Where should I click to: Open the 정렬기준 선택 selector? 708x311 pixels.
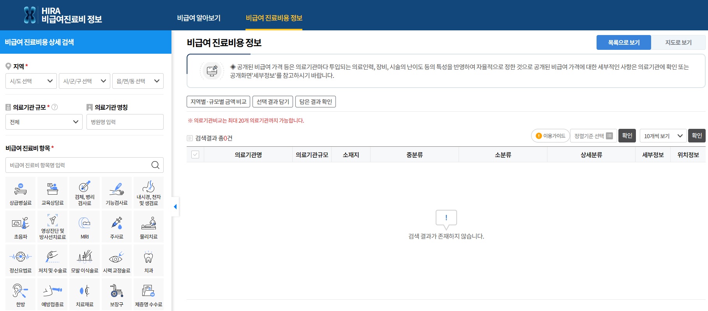(593, 135)
